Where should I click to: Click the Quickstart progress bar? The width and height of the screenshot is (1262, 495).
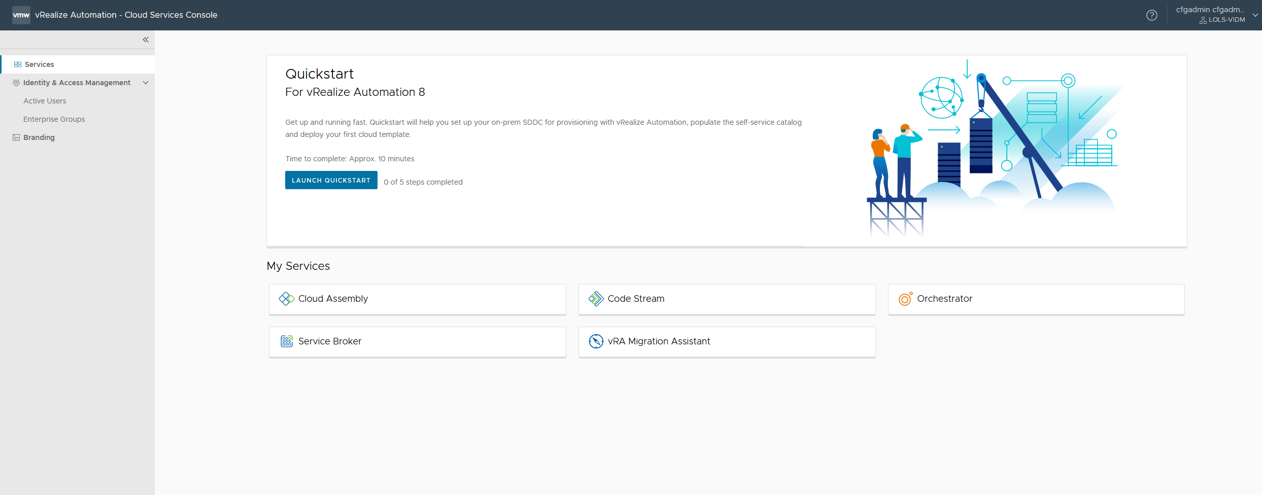click(727, 247)
